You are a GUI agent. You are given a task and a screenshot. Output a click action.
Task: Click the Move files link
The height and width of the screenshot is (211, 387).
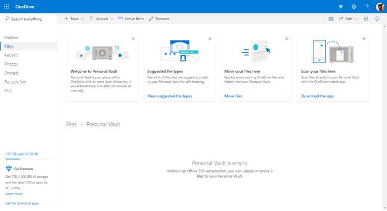click(233, 96)
